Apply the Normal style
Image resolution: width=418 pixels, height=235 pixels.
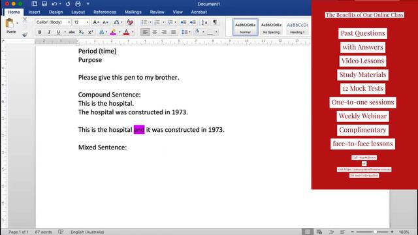click(246, 27)
